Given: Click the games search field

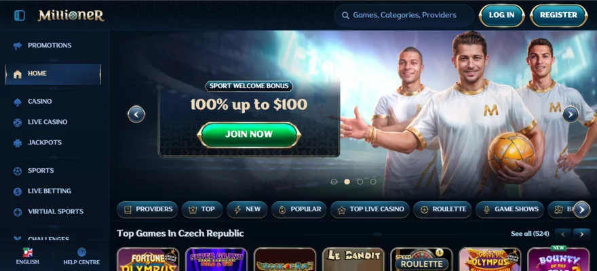Looking at the screenshot, I should click(404, 15).
